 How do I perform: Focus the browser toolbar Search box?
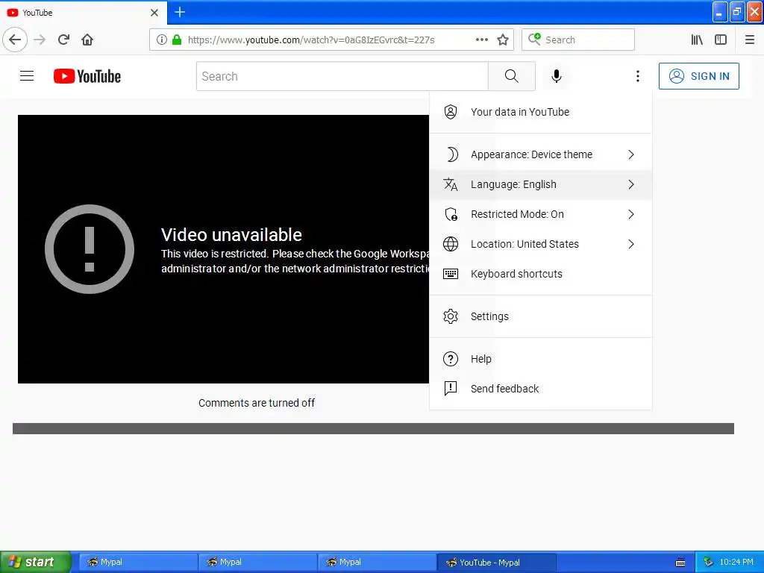578,40
